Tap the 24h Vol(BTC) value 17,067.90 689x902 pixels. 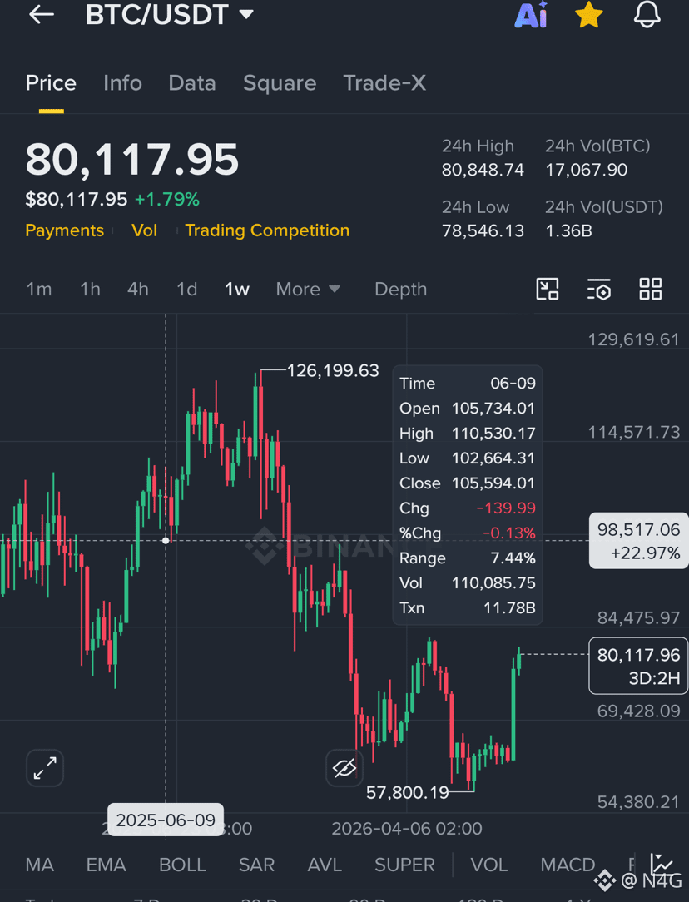[x=586, y=170]
